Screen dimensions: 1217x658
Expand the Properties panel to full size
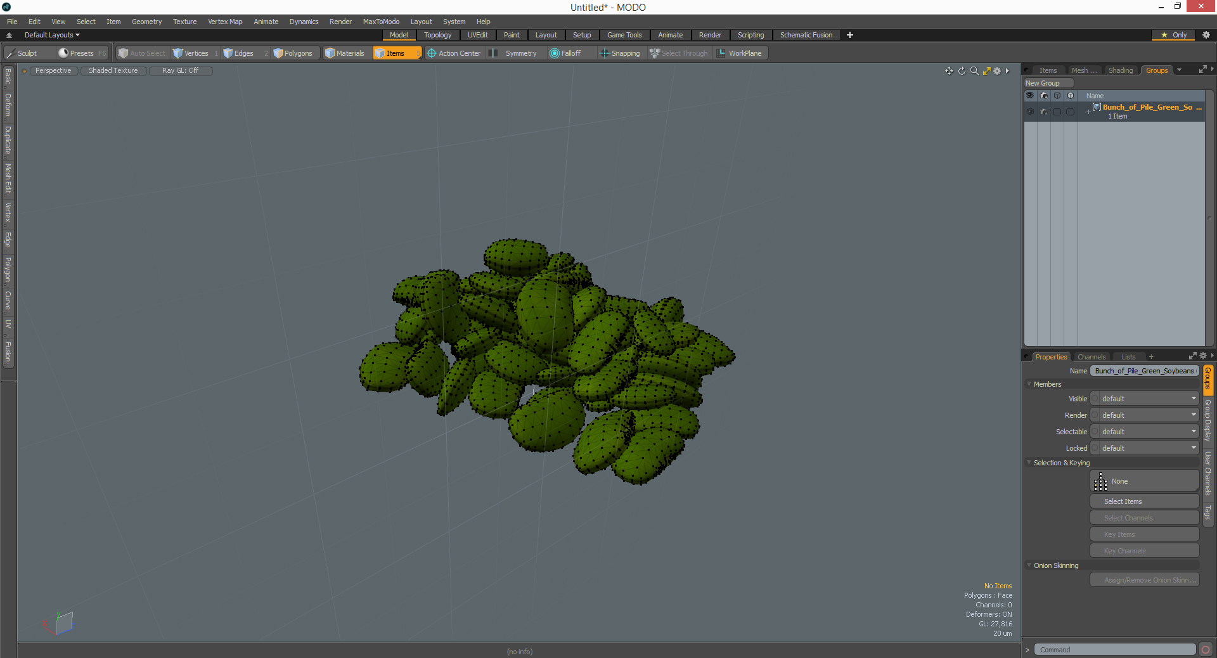pyautogui.click(x=1192, y=356)
